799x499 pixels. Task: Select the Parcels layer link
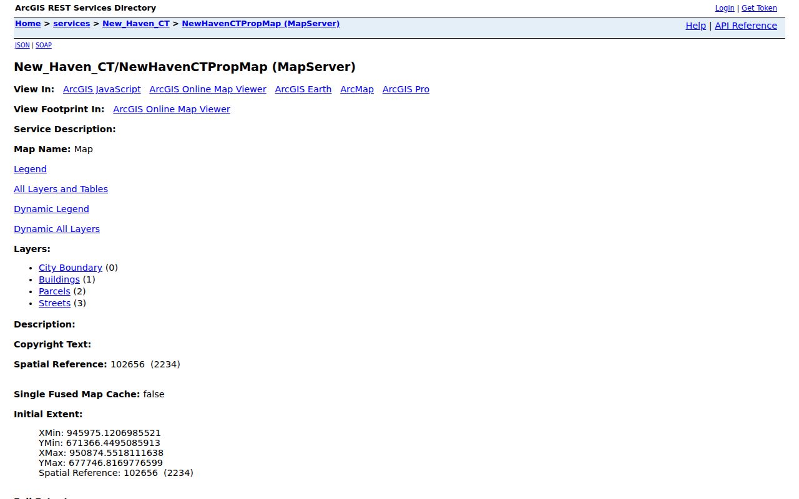pyautogui.click(x=54, y=291)
